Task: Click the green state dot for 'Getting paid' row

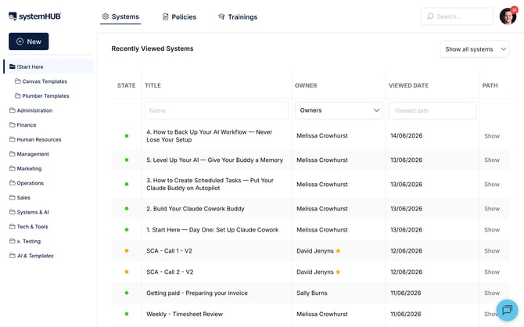Action: 127,293
